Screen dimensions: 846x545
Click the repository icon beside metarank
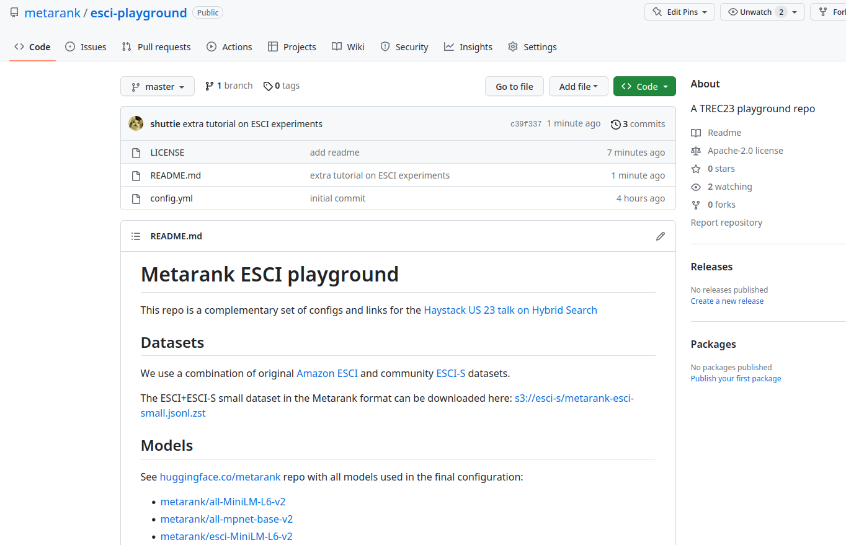click(14, 12)
